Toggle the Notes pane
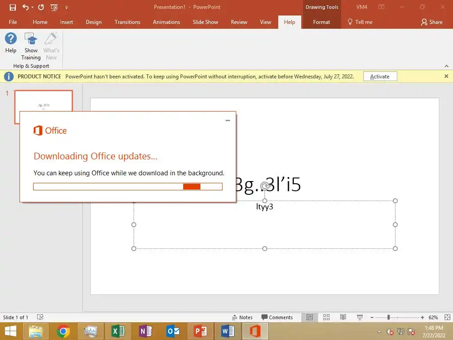The width and height of the screenshot is (453, 340). coord(242,317)
